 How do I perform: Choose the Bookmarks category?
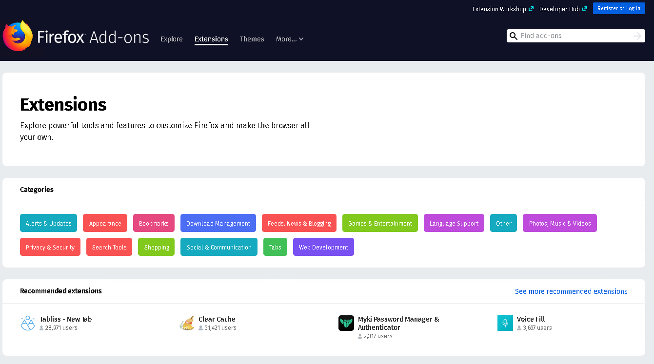coord(154,223)
